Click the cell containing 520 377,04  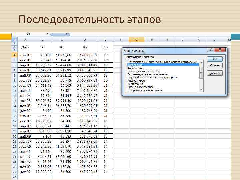(85, 106)
